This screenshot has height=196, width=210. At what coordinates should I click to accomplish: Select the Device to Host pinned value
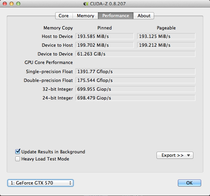pos(104,45)
